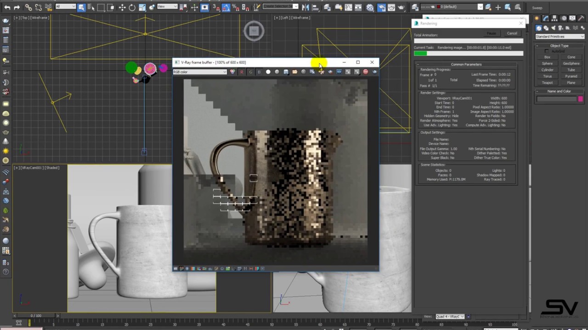Click the Teapot primitive button
The width and height of the screenshot is (588, 330).
point(547,83)
